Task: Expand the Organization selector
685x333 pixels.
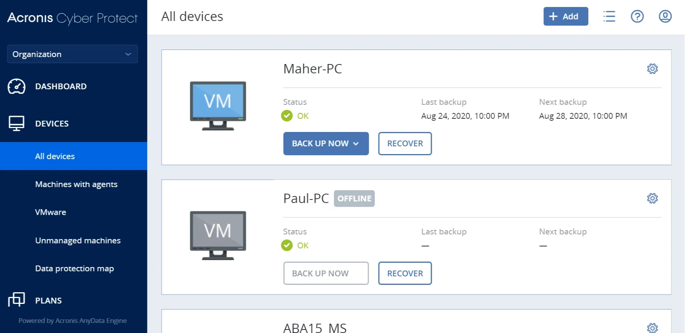Action: (x=72, y=54)
